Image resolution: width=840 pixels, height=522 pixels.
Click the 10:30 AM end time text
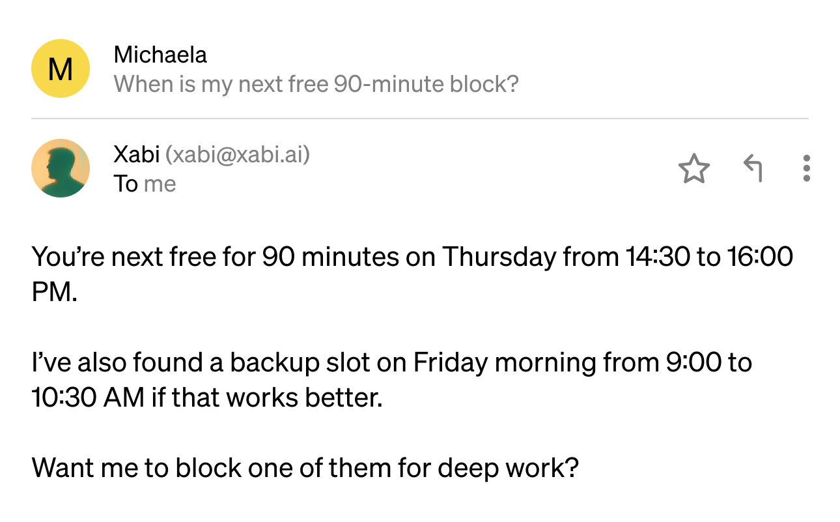pyautogui.click(x=88, y=398)
